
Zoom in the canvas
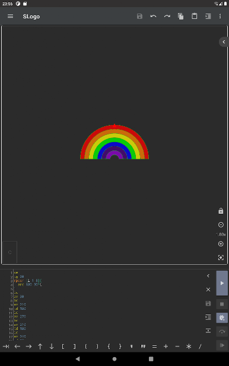(221, 244)
